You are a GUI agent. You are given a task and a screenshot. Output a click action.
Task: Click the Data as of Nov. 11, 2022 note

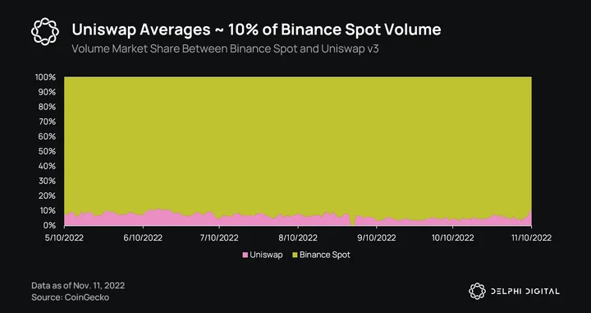pos(78,285)
